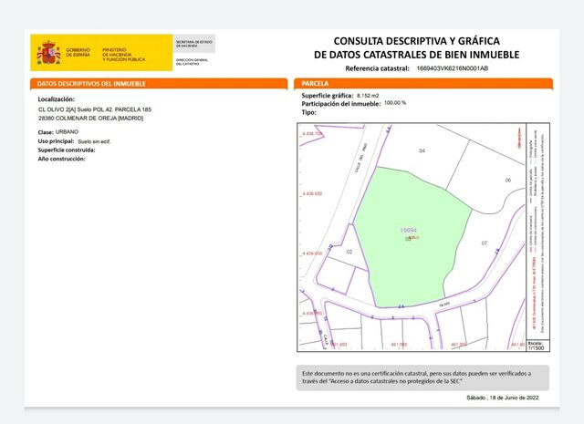Click 'DIRECCIÓN GENERAL DEL CATASTRO' label
The width and height of the screenshot is (584, 424).
pos(193,62)
